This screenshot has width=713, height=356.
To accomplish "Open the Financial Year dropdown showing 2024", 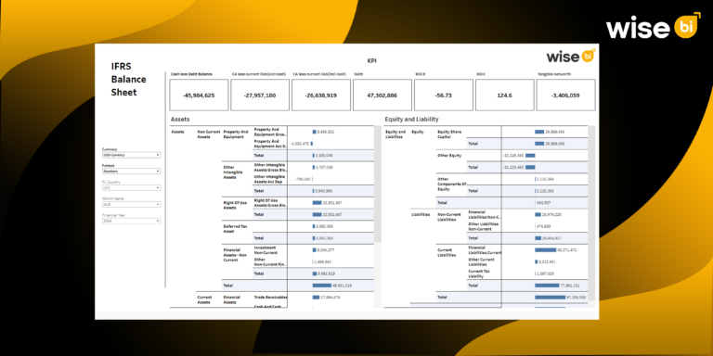I will click(x=132, y=221).
